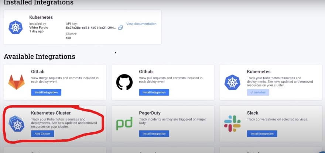Click the GitLab fox logo
Screen dimensions: 325x153
[x=16, y=82]
